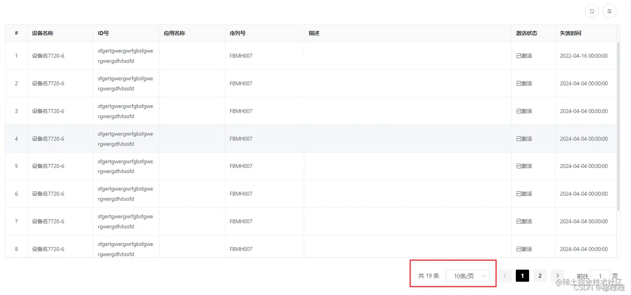Viewport: 631px width, 295px height.
Task: Click the # column header
Action: (16, 33)
